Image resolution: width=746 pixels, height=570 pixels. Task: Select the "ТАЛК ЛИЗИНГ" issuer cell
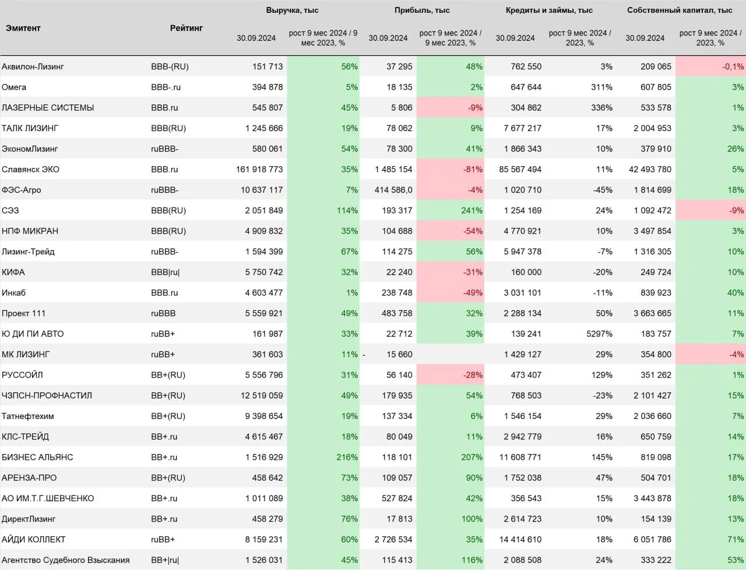(30, 128)
